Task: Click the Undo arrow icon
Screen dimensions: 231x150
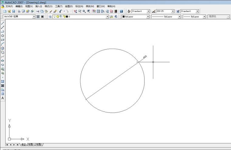Action: tap(61, 11)
